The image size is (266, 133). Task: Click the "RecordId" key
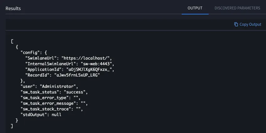point(37,75)
